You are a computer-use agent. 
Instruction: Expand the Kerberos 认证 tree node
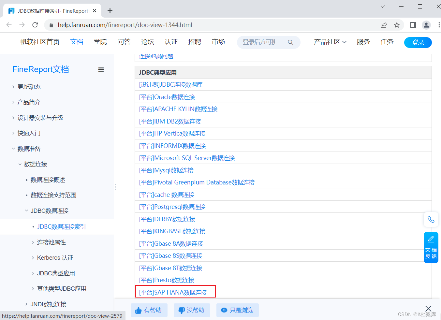coord(33,258)
